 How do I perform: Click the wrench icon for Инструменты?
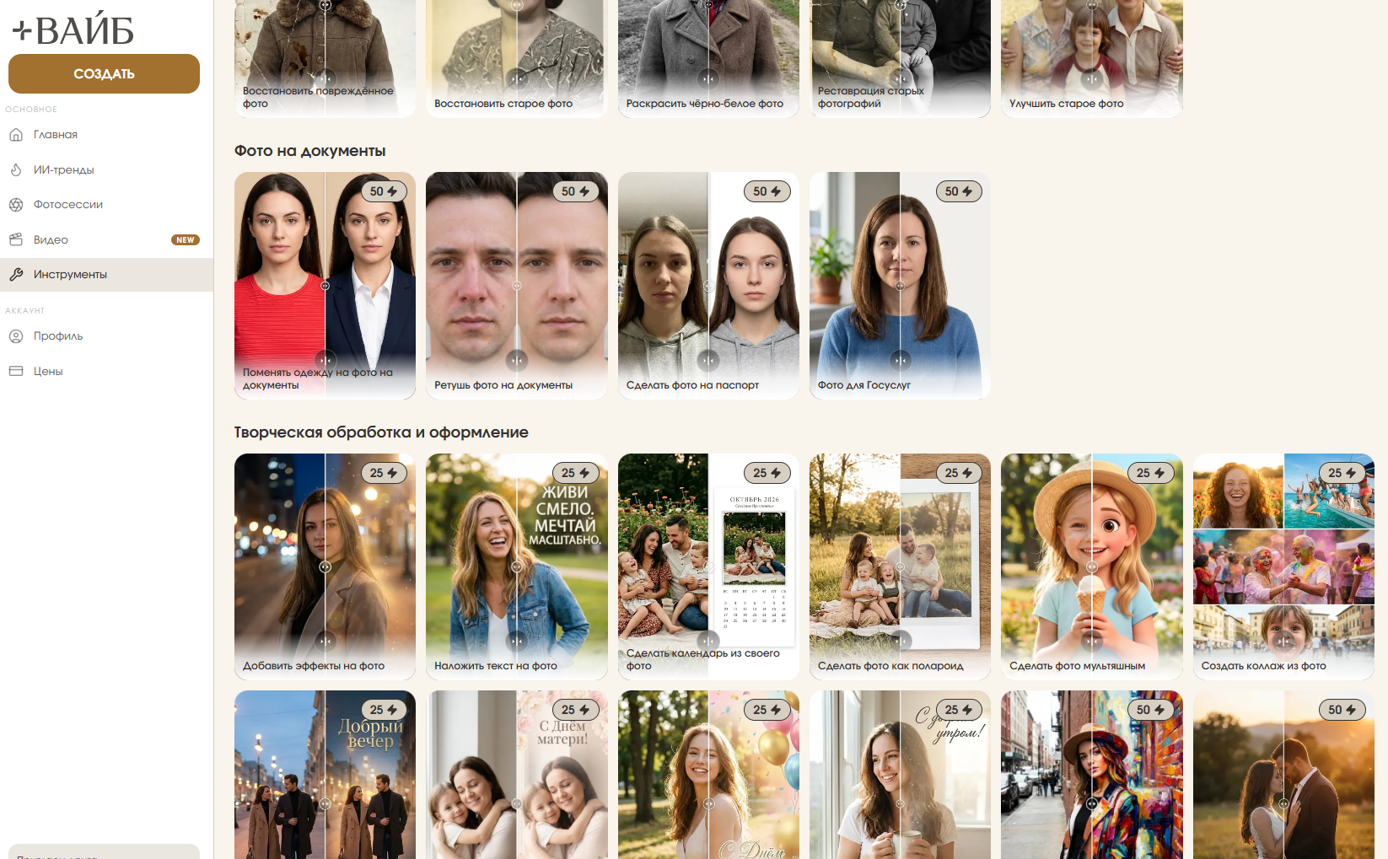point(16,275)
